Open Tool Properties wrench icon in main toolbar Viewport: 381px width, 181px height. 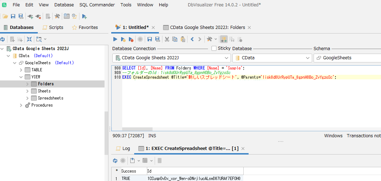point(57,16)
